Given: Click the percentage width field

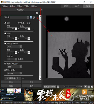Looking at the screenshot, I should point(11,39).
